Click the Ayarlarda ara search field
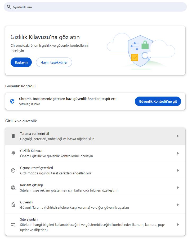Image resolution: width=192 pixels, height=248 pixels. [95, 7]
